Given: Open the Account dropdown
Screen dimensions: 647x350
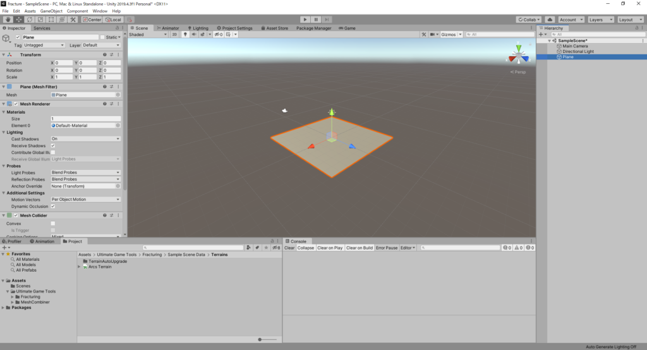Looking at the screenshot, I should click(571, 20).
